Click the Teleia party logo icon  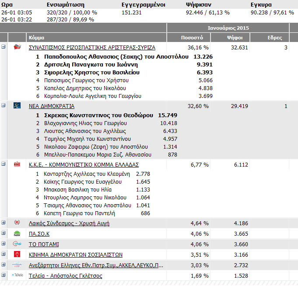(18, 276)
